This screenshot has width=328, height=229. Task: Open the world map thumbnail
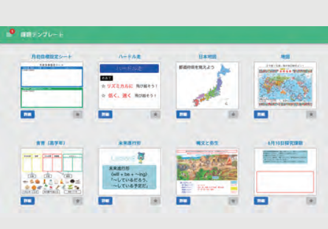(285, 85)
